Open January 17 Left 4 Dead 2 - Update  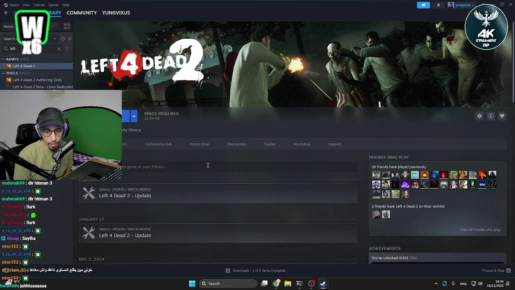tap(218, 233)
